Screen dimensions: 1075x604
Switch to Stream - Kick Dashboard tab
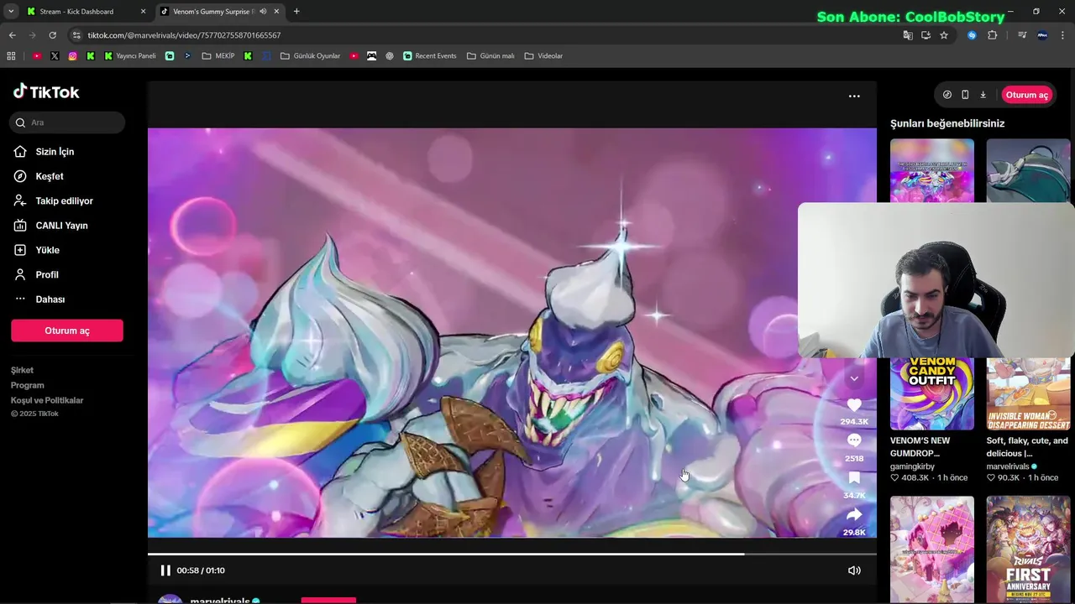(78, 12)
